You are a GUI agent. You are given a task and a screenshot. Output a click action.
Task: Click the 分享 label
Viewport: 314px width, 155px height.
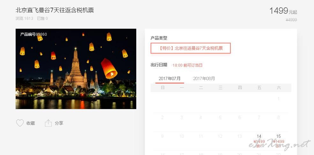pos(59,123)
